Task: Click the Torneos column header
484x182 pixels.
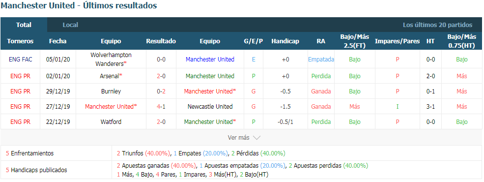Action: pyautogui.click(x=20, y=41)
